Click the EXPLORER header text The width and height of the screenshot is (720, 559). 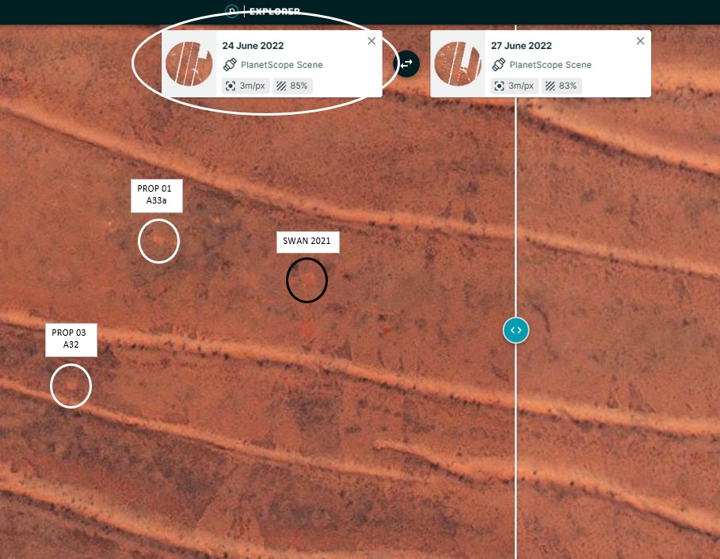coord(275,11)
